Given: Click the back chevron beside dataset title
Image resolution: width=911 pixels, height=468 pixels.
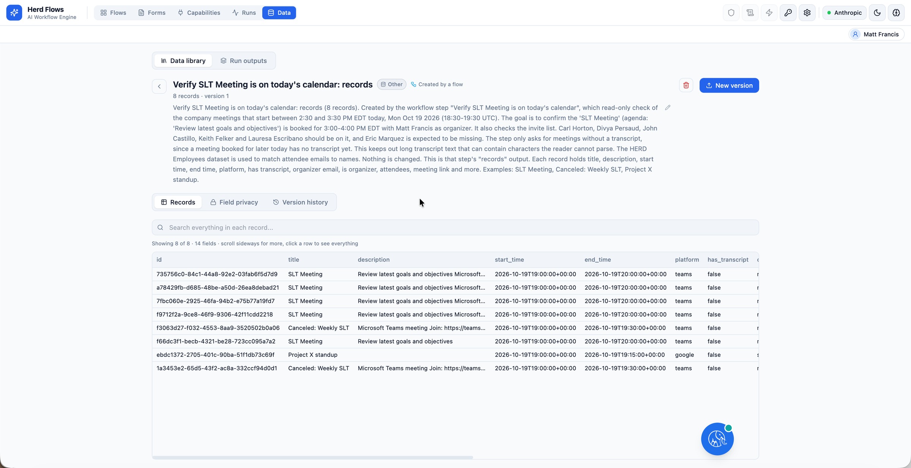Looking at the screenshot, I should (x=159, y=86).
